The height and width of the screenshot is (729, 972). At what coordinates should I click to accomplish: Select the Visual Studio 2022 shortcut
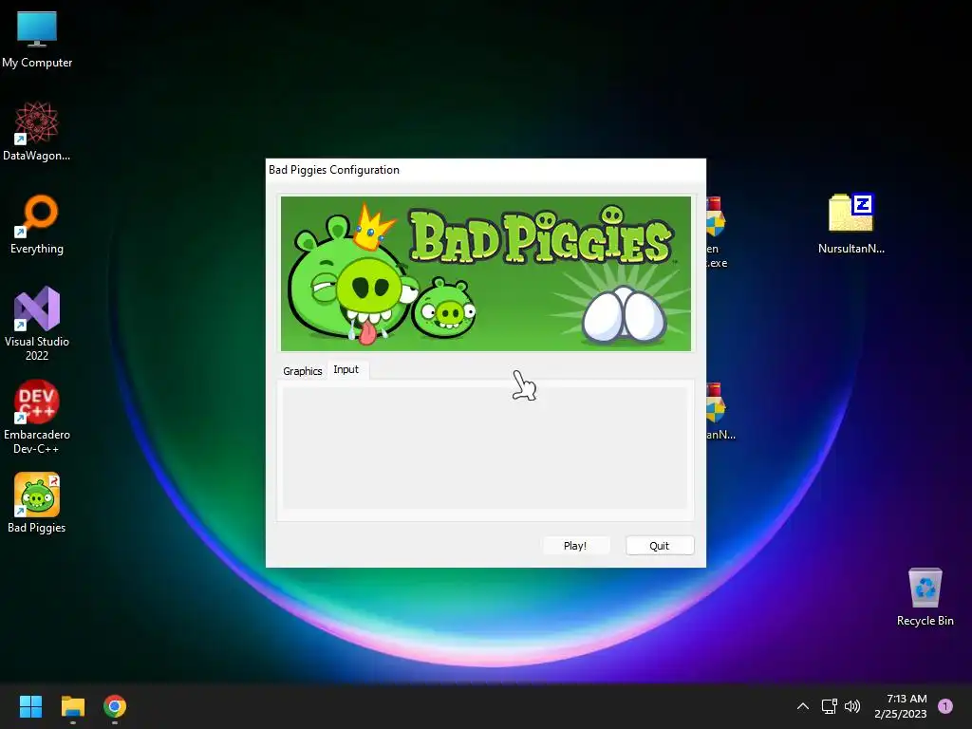coord(37,324)
